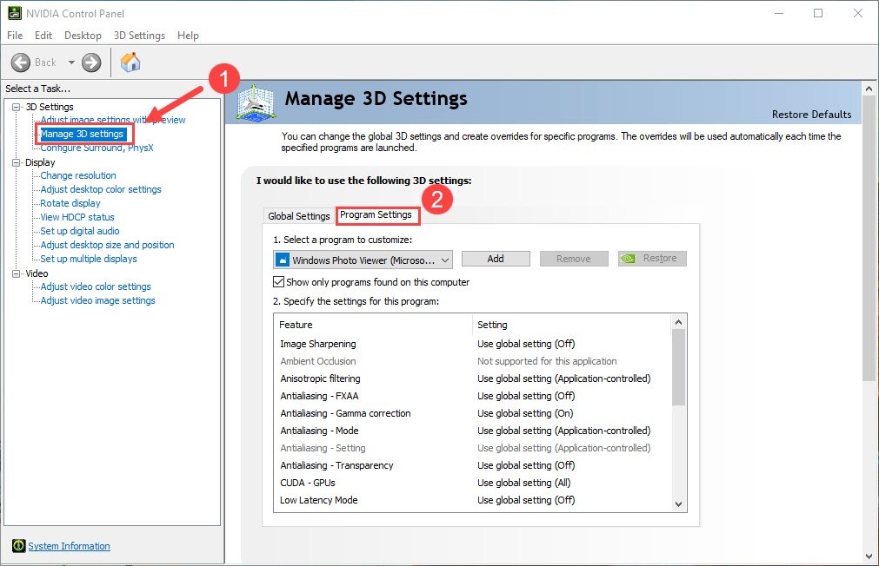Collapse the Display tree node
Viewport: 879px width, 566px height.
tap(17, 162)
